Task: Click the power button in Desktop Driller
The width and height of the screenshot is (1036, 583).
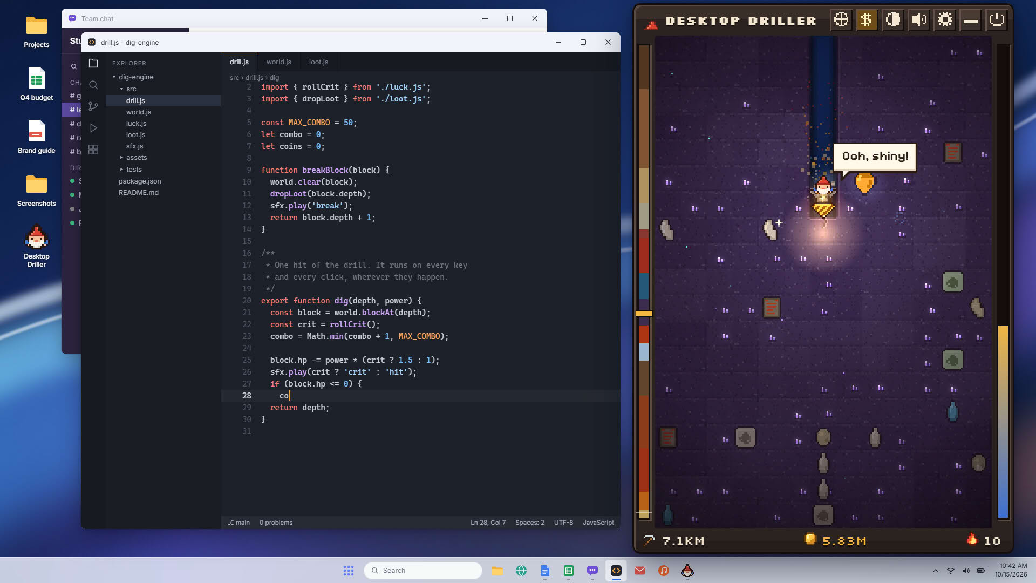Action: (996, 21)
